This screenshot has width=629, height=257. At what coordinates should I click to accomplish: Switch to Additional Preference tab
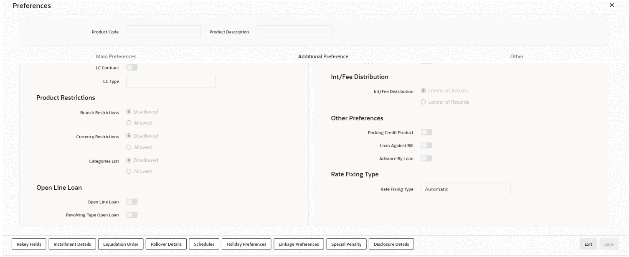pyautogui.click(x=323, y=56)
